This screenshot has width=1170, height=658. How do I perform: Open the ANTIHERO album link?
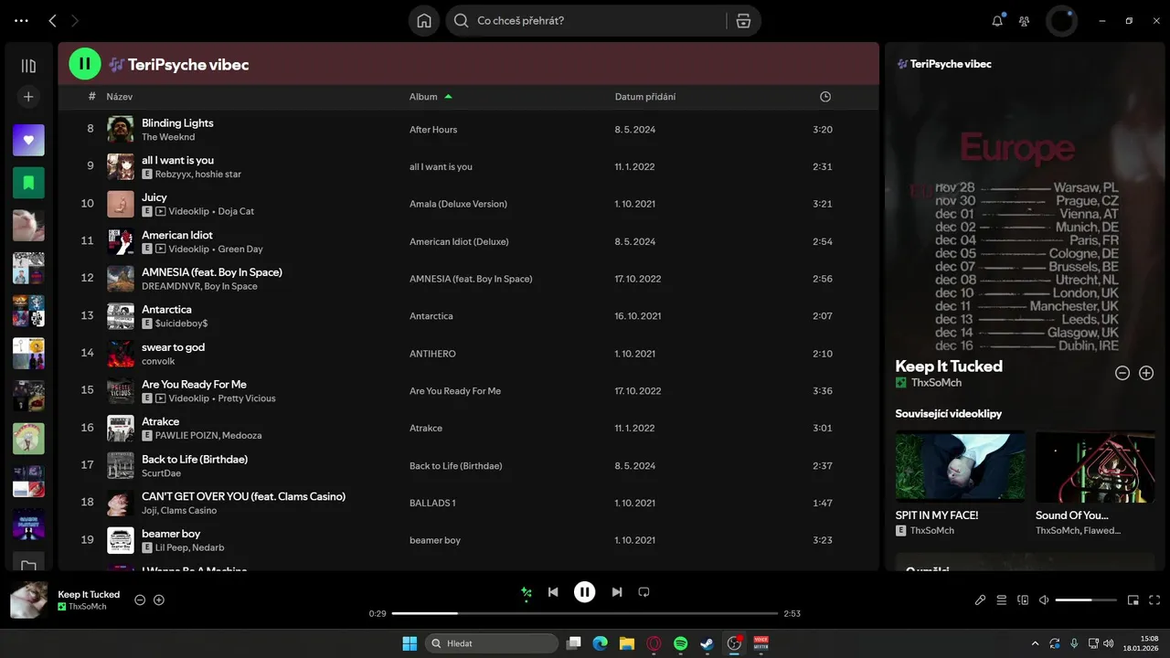point(432,354)
